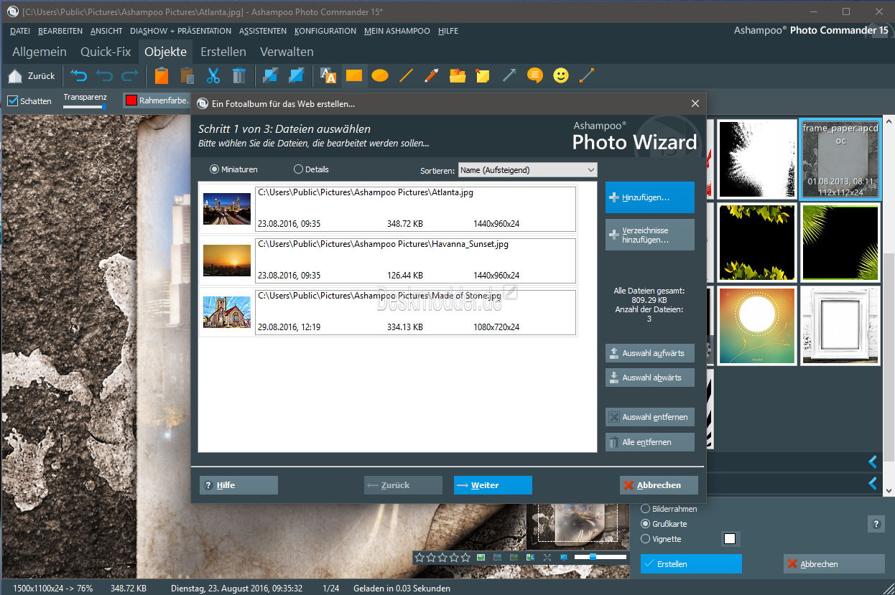Image resolution: width=895 pixels, height=595 pixels.
Task: Switch to the Verwalten tab
Action: (287, 52)
